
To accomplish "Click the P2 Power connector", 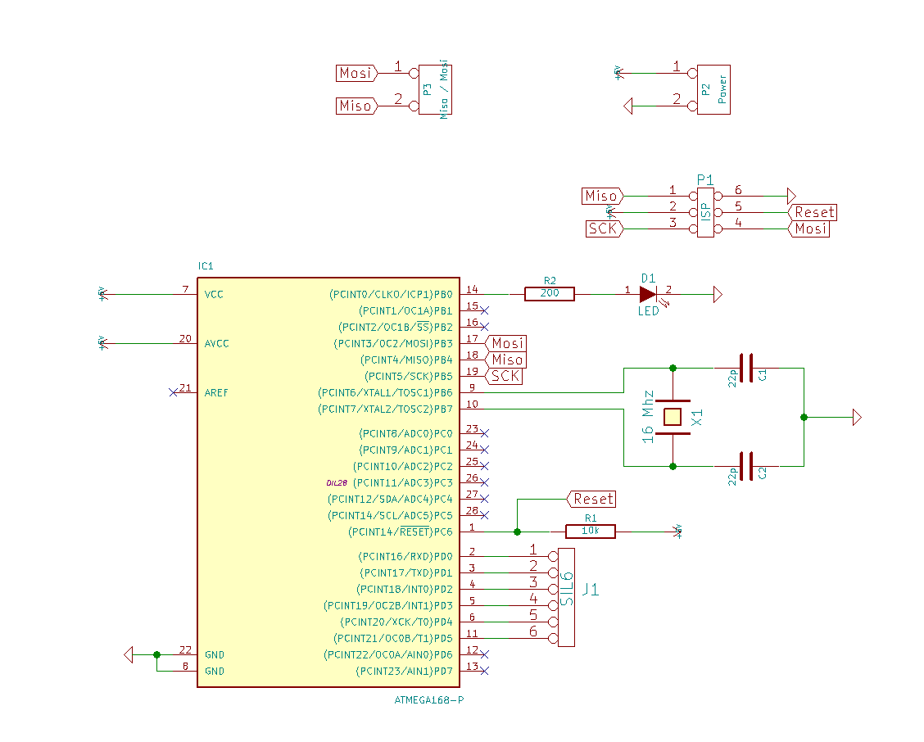I will 713,89.
